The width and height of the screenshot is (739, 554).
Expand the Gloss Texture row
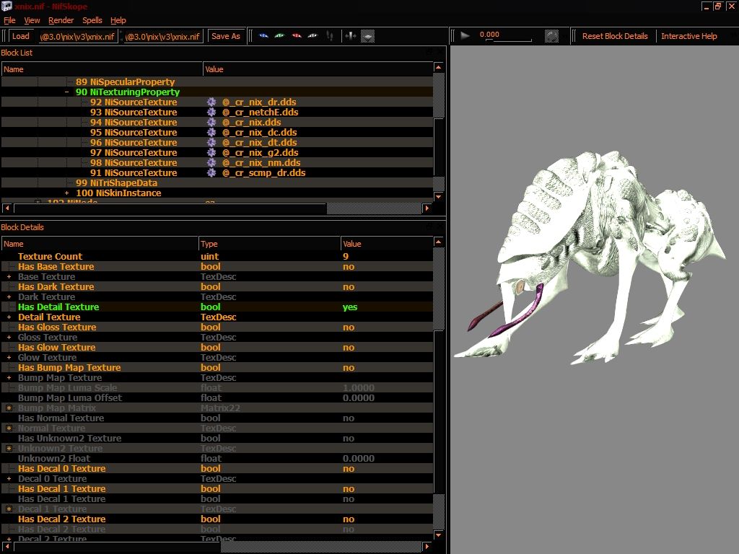coord(9,338)
